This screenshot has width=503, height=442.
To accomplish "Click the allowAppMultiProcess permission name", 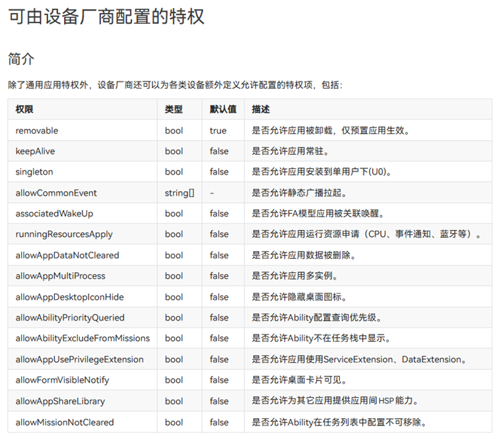I will coord(61,276).
